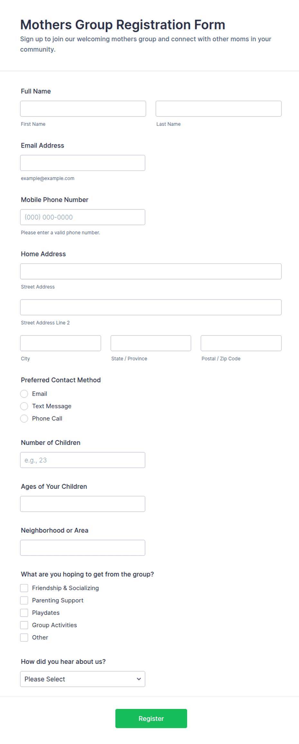Screen dimensions: 299x744
Task: Open the 'How did you hear about us' dropdown
Action: (83, 679)
